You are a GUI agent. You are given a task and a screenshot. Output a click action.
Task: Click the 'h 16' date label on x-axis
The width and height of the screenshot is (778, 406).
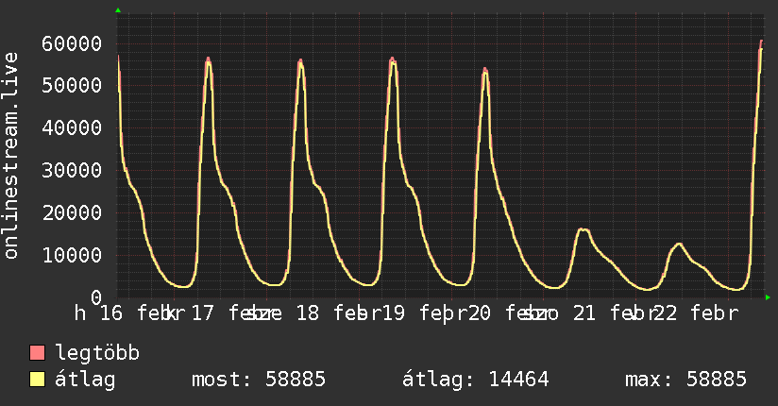pyautogui.click(x=99, y=313)
